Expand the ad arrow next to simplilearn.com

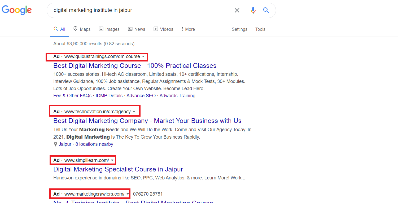(x=112, y=160)
